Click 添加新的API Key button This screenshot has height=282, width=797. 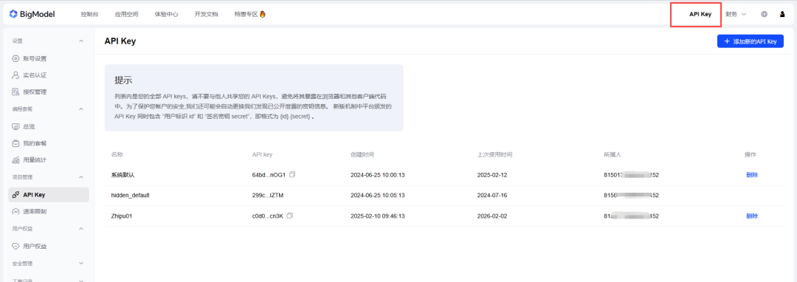coord(751,41)
